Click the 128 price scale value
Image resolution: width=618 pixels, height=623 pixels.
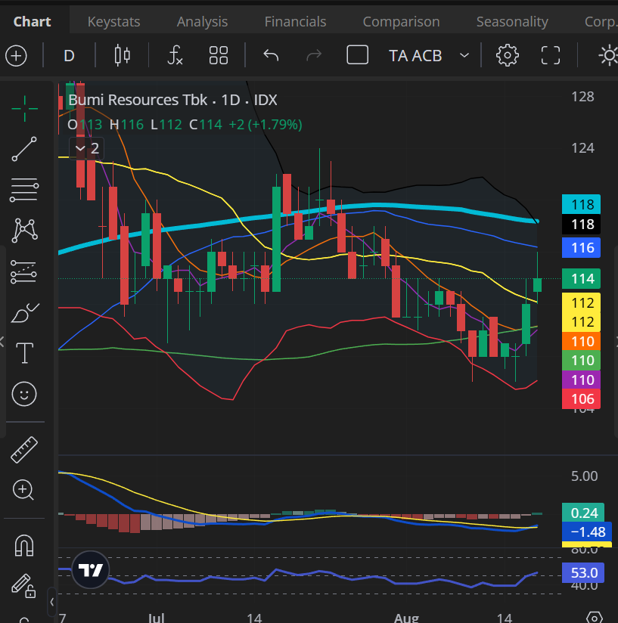(x=582, y=97)
